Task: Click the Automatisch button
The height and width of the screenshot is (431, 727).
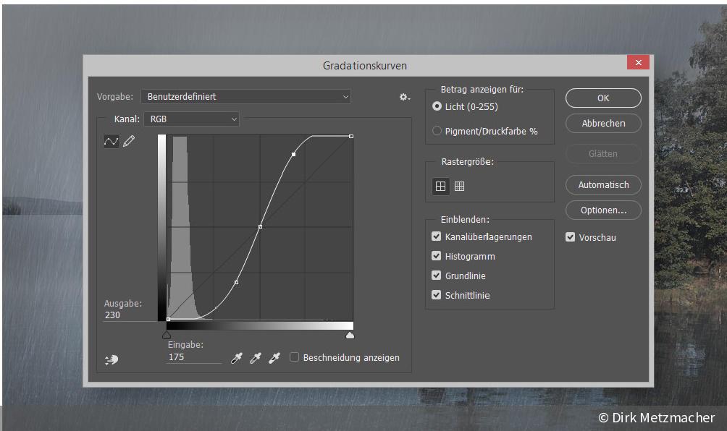Action: pos(602,184)
